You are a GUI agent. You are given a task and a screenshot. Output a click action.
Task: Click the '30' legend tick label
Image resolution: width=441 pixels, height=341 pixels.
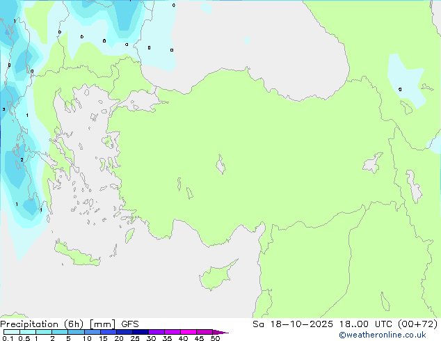[151, 338]
